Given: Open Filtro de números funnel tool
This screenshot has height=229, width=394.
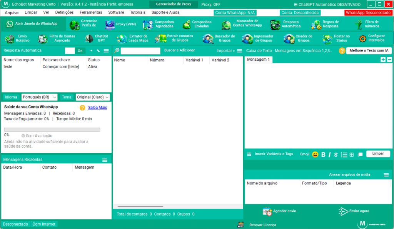Looking at the screenshot, I should [367, 24].
